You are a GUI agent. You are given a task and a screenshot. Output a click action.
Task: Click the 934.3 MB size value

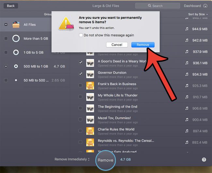200,74
